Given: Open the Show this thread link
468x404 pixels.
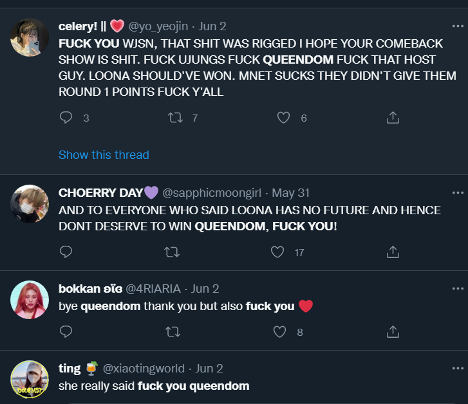Looking at the screenshot, I should (104, 155).
